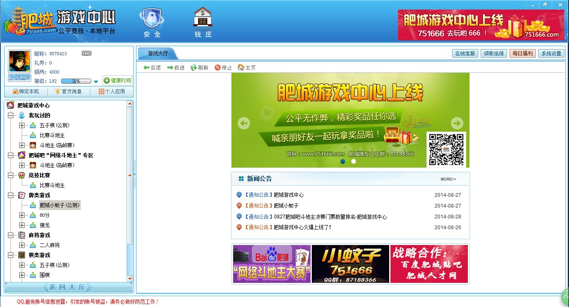Select the first carousel dot
This screenshot has width=569, height=307.
[343, 161]
